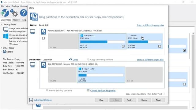Image resolution: width=196 pixels, height=110 pixels.
Task: Click the Rap74 (C:) partition usage bar
Action: 102,42
